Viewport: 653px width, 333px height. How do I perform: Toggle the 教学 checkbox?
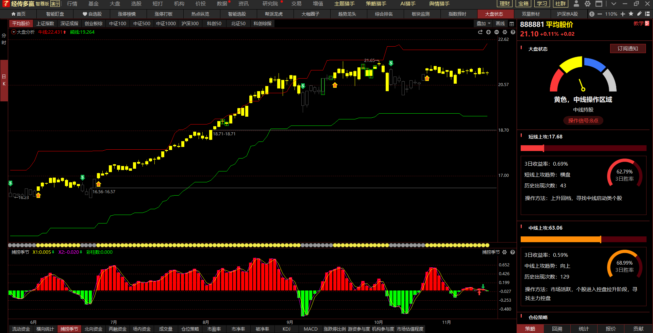pos(647,23)
